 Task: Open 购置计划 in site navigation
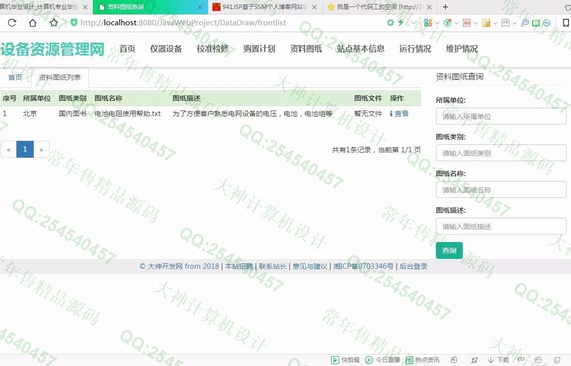coord(259,49)
